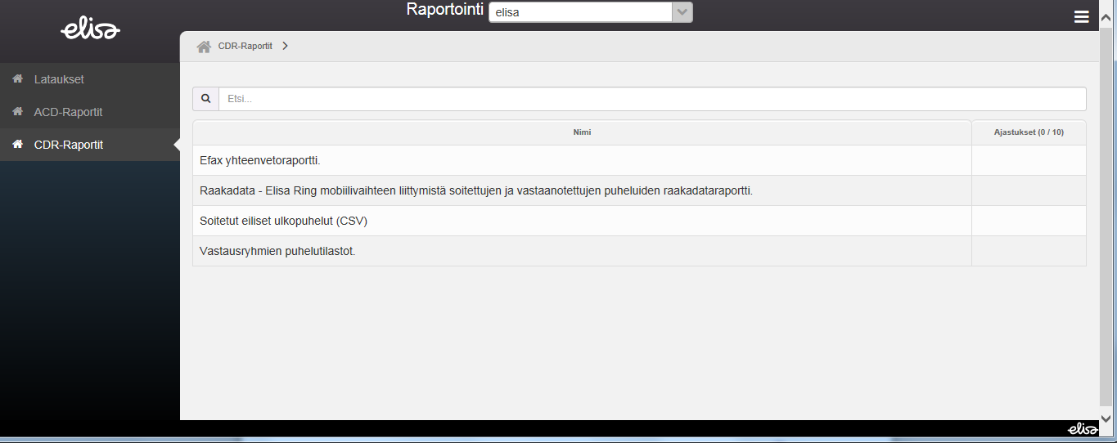
Task: Open the hamburger menu icon
Action: [1082, 16]
